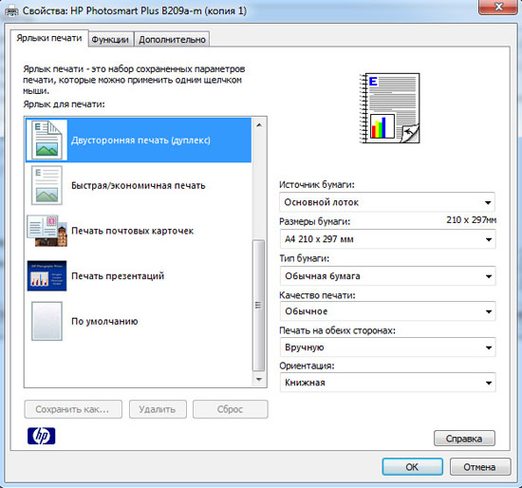
Task: Click the duplex page preview image
Action: 390,108
